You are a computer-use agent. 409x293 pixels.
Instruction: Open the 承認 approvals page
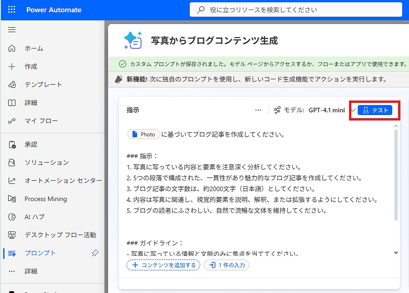point(31,144)
